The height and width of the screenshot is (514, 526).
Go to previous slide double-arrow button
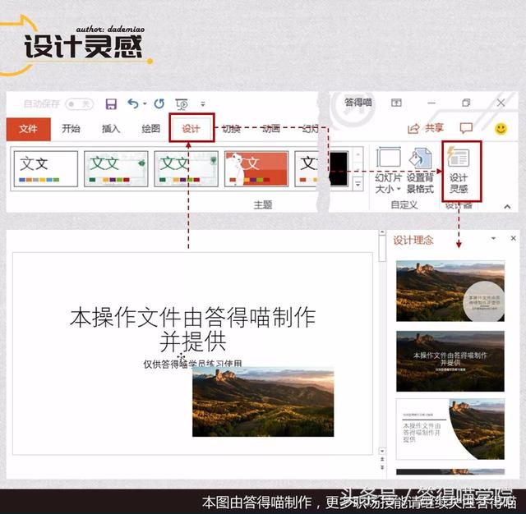point(382,459)
